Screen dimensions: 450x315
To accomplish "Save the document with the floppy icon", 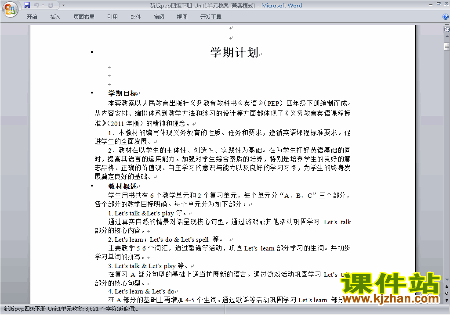I will tap(27, 5).
